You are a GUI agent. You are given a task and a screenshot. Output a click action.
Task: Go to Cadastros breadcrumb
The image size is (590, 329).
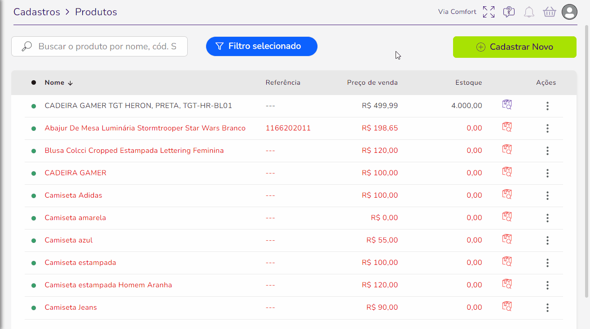[37, 12]
